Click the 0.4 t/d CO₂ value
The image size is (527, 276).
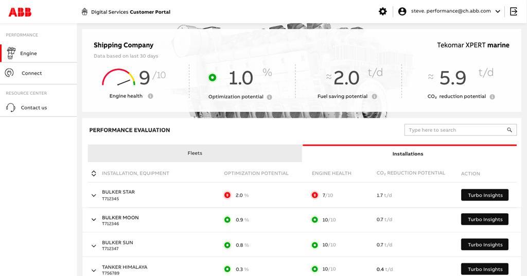[x=384, y=269]
